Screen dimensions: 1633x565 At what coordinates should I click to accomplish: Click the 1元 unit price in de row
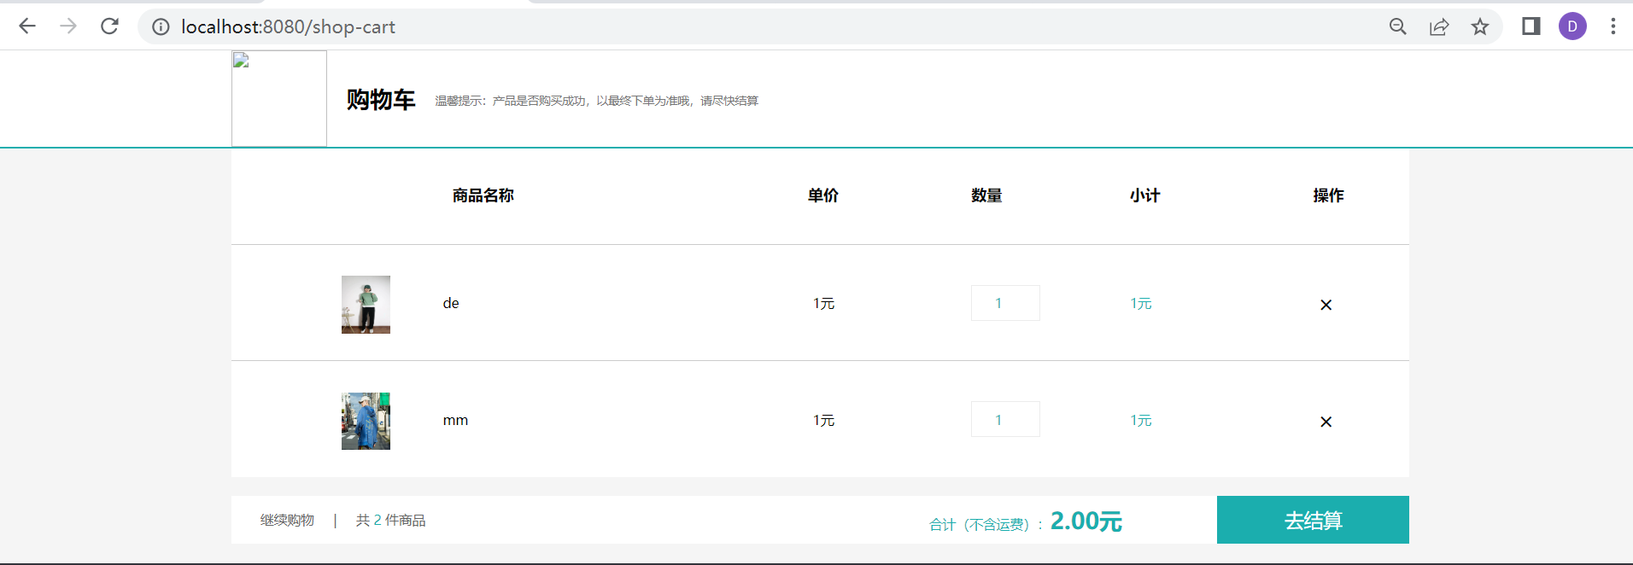[x=823, y=303]
